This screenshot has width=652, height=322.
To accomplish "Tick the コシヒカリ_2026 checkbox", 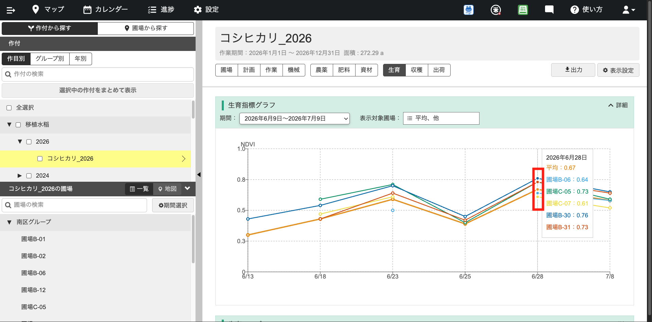I will click(40, 159).
